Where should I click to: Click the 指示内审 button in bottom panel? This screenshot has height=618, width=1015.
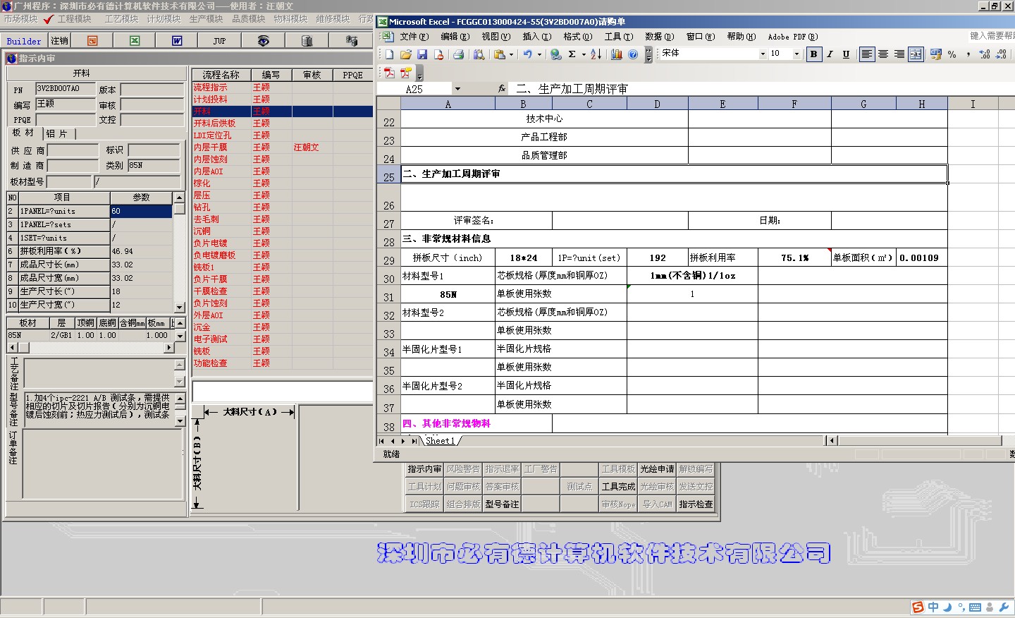click(x=424, y=469)
